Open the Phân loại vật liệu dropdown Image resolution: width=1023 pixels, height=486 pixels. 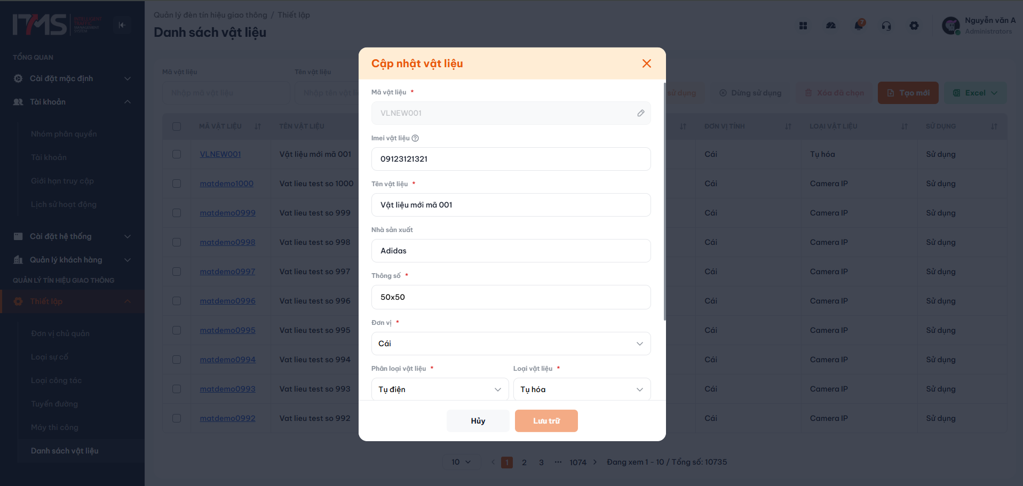click(x=440, y=389)
